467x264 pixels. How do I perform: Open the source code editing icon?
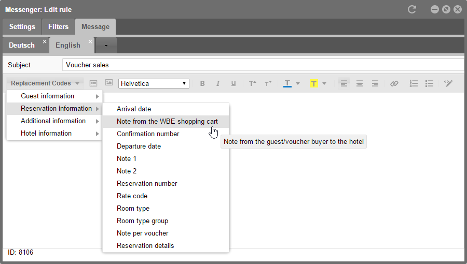pyautogui.click(x=448, y=83)
